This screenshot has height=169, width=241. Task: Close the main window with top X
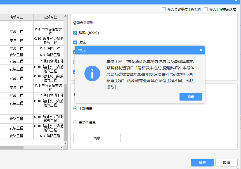236,1
